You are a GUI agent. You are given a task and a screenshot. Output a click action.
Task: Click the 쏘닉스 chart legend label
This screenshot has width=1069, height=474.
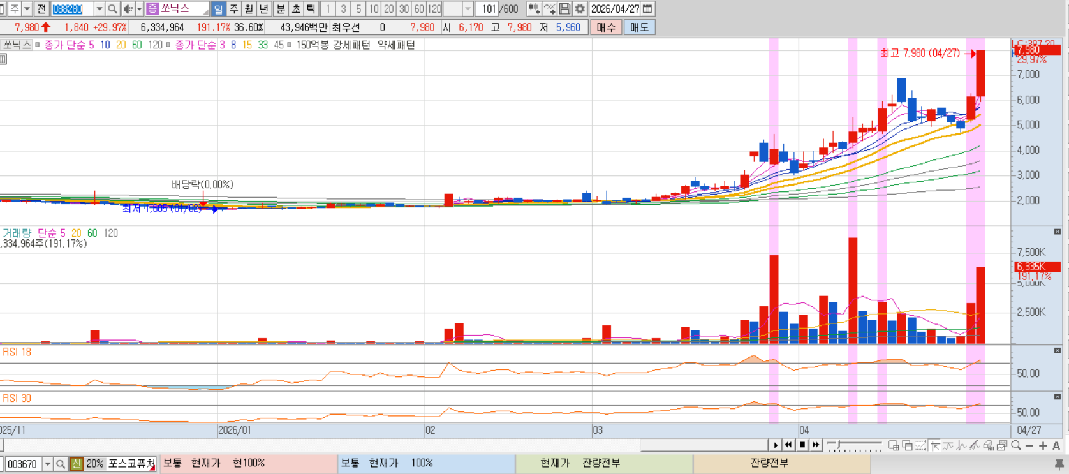(17, 45)
